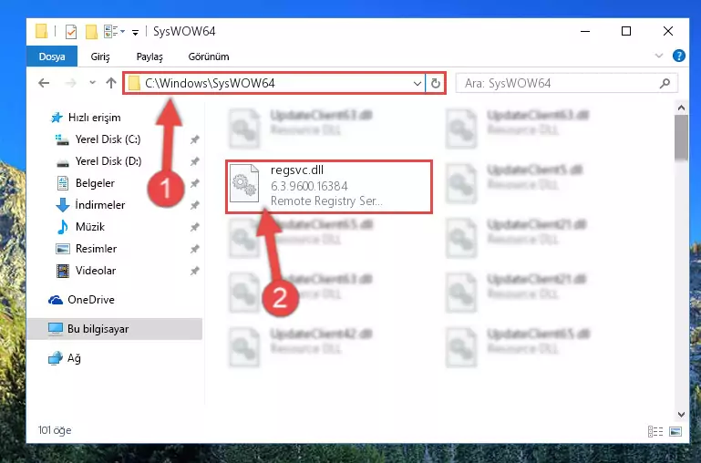Open the Dosya ribbon tab
This screenshot has height=463, width=701.
(x=52, y=57)
